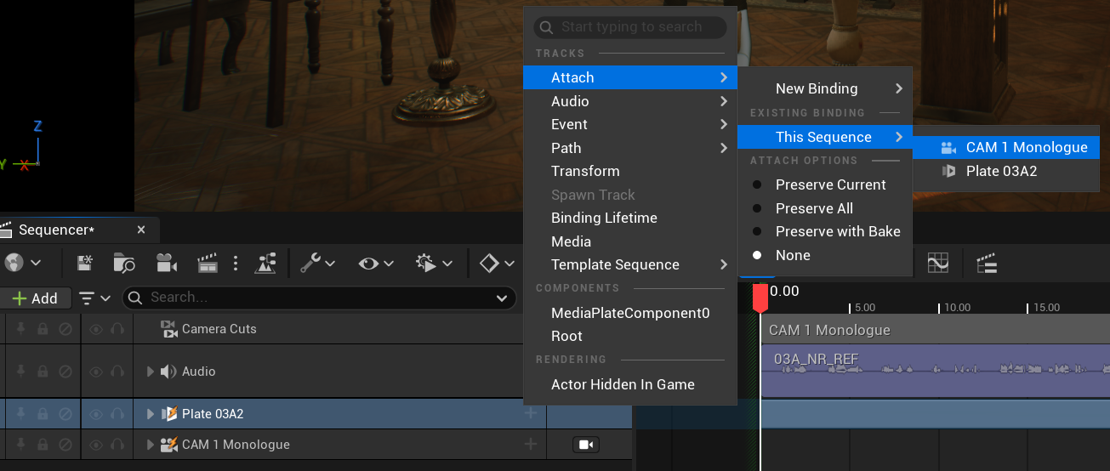Choose CAM 1 Monologue in binding submenu

1026,147
